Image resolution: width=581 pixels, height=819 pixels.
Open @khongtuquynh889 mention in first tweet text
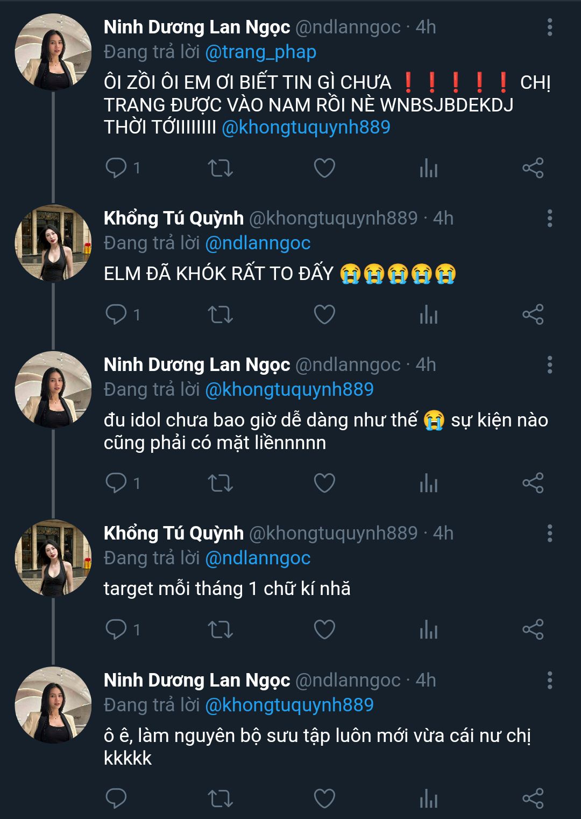point(306,128)
